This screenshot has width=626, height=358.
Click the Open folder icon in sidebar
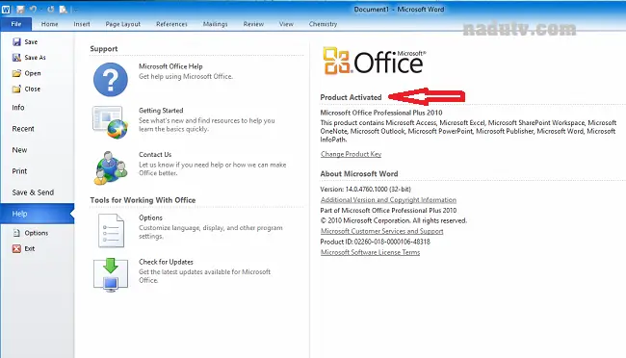coord(16,73)
